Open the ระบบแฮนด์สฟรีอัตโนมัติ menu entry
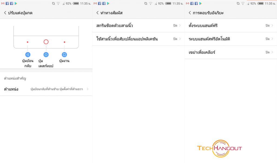This screenshot has height=163, width=277. click(x=231, y=39)
